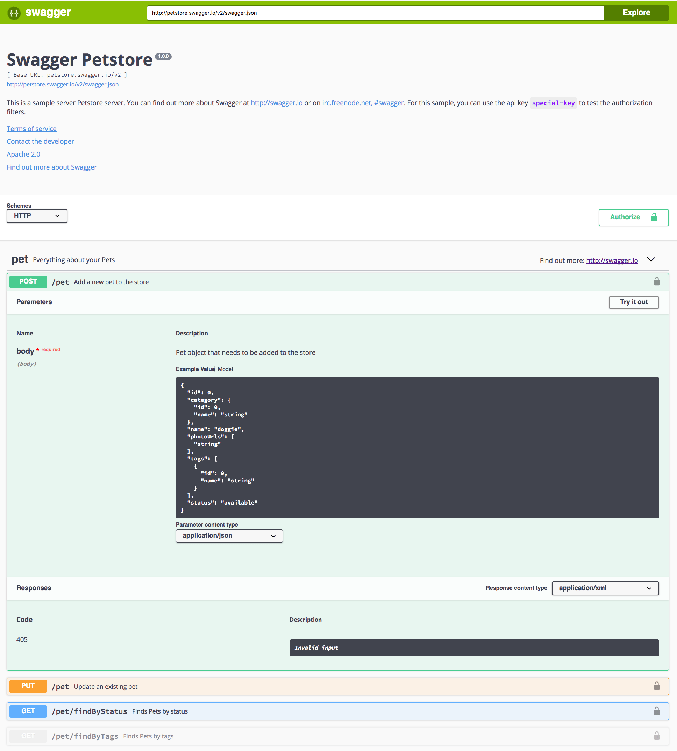Open the Schemes HTTP dropdown
Screen dimensions: 677x751
(x=36, y=216)
